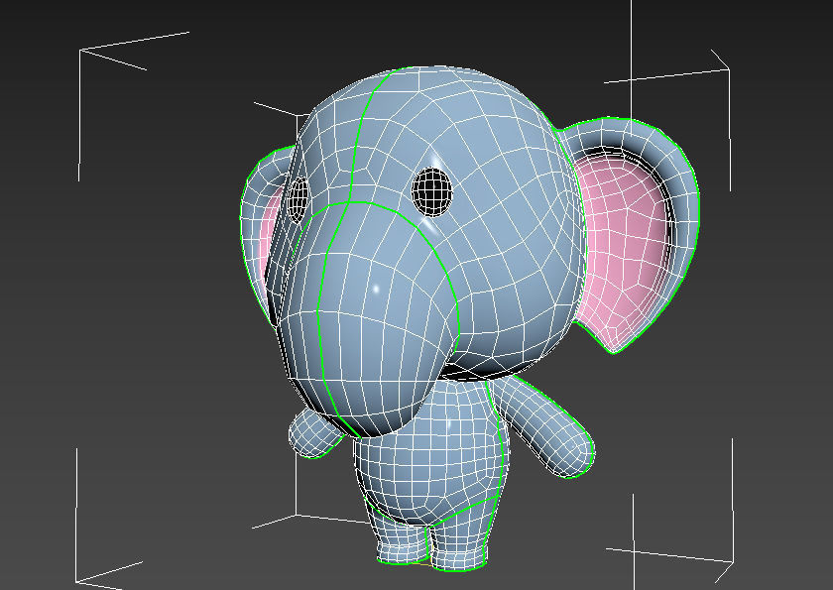Select the elephant's large front-facing eye
The width and height of the screenshot is (833, 590).
(x=432, y=192)
